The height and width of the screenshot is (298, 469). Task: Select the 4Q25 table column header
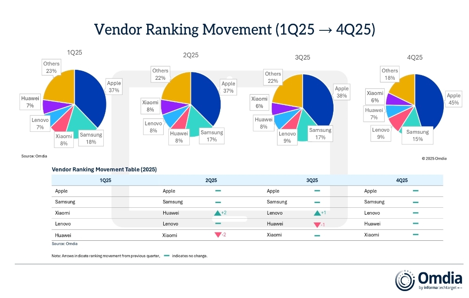click(401, 180)
